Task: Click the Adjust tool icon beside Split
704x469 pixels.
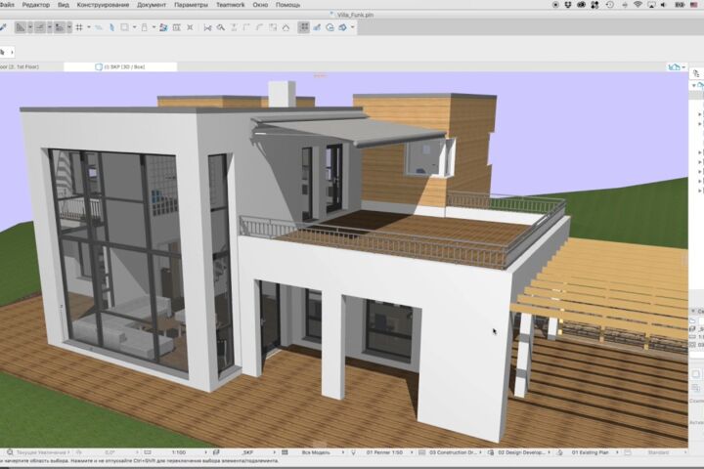Action: pyautogui.click(x=220, y=27)
